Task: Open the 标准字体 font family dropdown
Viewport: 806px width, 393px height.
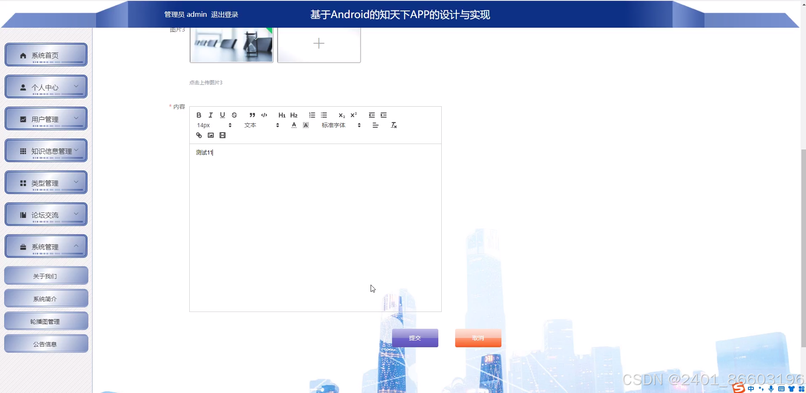Action: [x=341, y=125]
